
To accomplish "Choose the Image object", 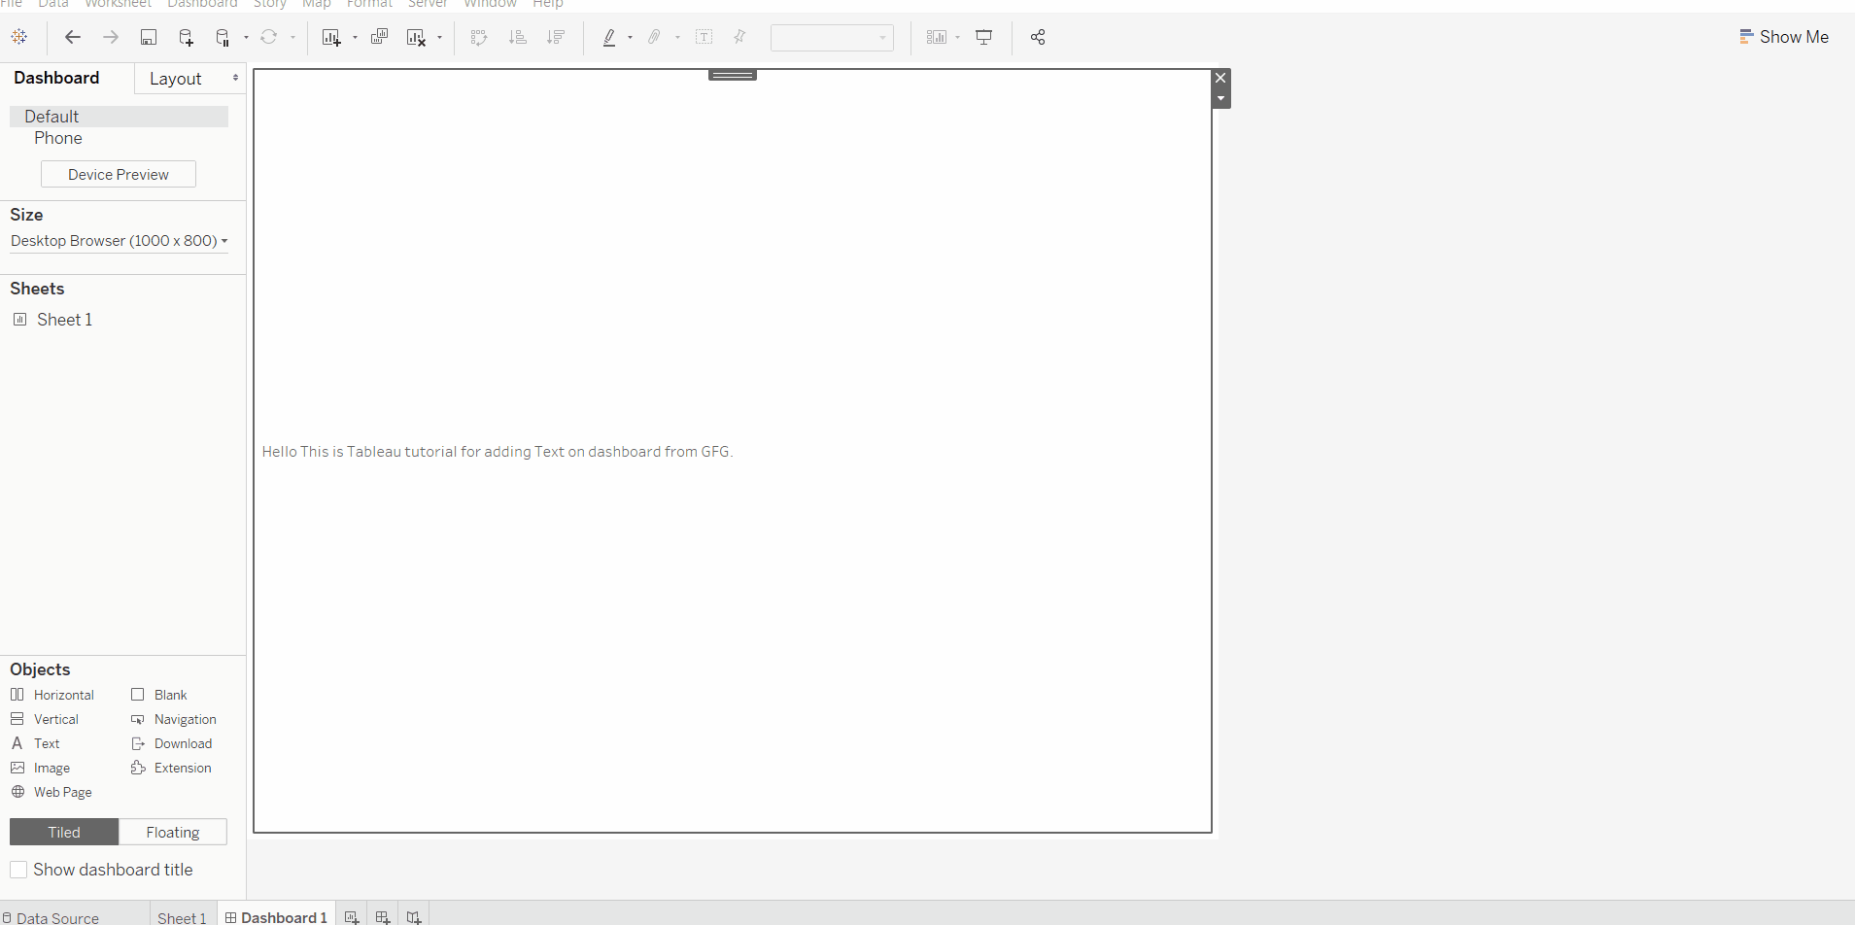I will (x=40, y=768).
